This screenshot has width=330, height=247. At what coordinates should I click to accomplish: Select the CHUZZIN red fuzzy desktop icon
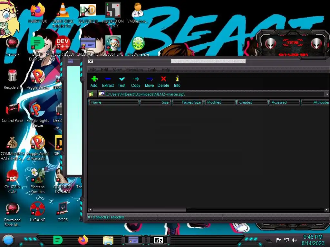click(x=13, y=181)
